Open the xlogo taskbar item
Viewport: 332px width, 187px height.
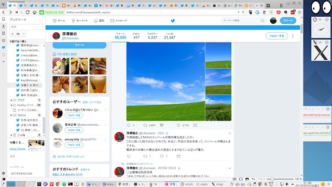click(217, 184)
